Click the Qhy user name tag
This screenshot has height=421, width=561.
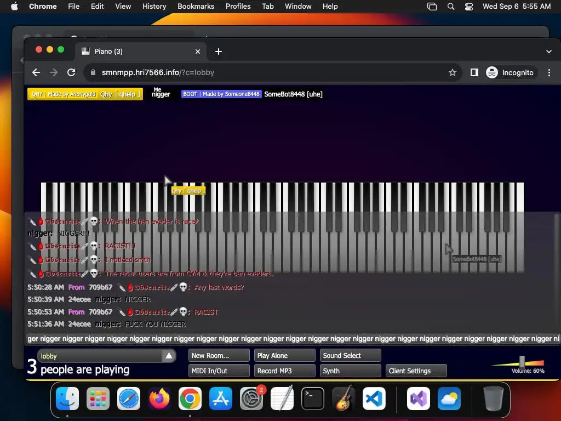[x=85, y=94]
